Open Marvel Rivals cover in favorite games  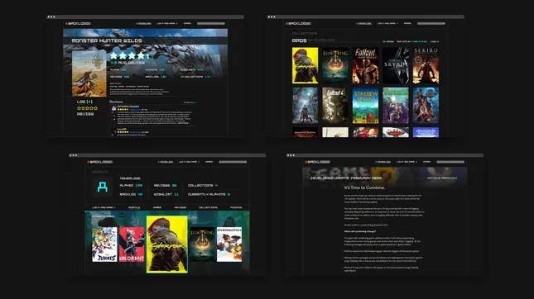104,244
